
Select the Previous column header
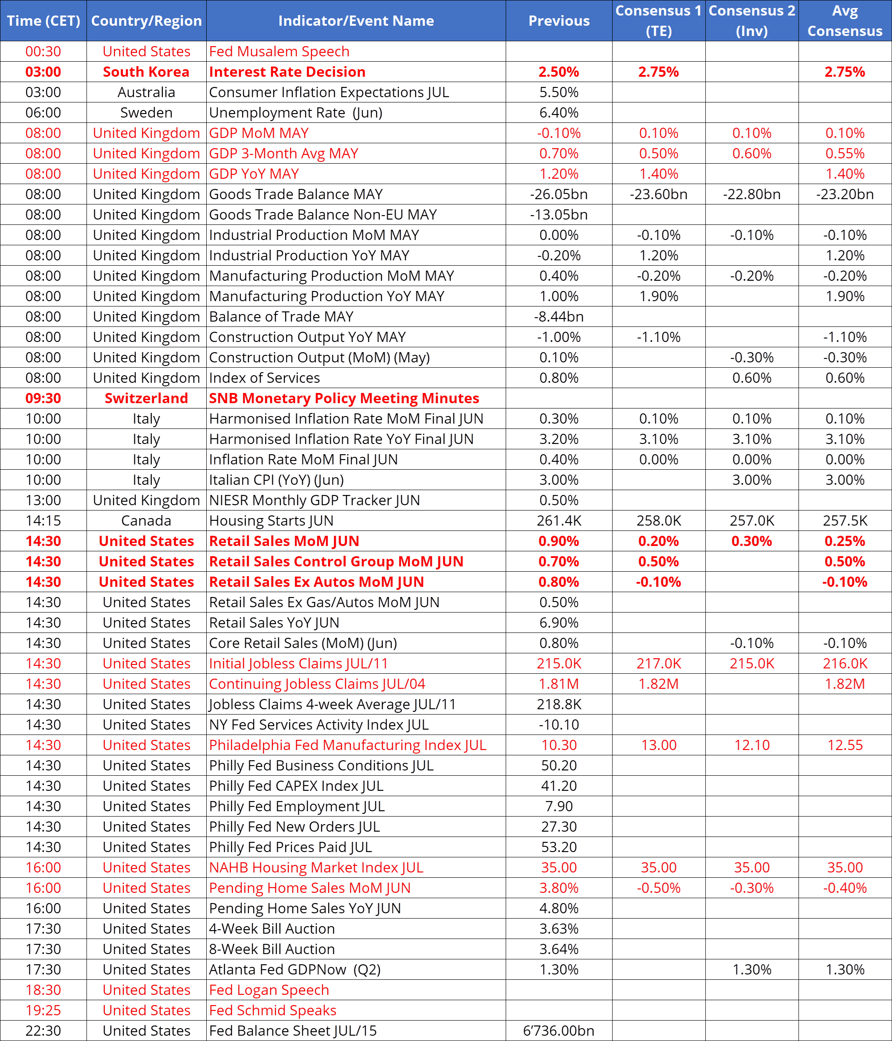coord(559,20)
